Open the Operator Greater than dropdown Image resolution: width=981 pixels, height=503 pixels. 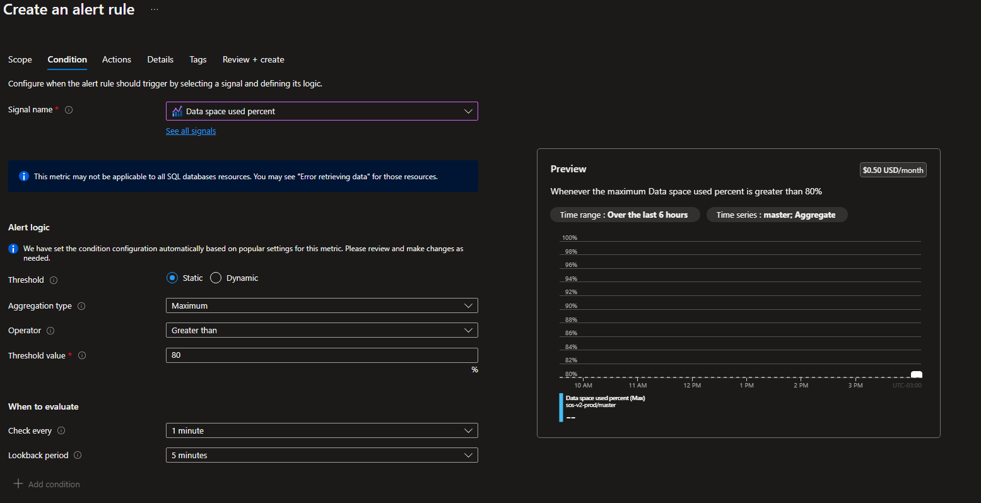(x=322, y=330)
